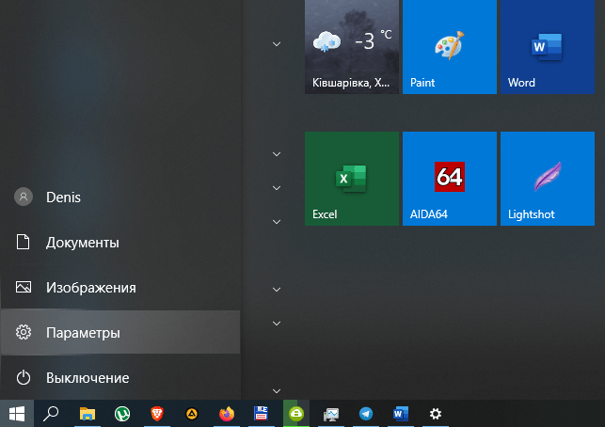Open the Denis user account menu
The width and height of the screenshot is (605, 427).
pos(120,198)
